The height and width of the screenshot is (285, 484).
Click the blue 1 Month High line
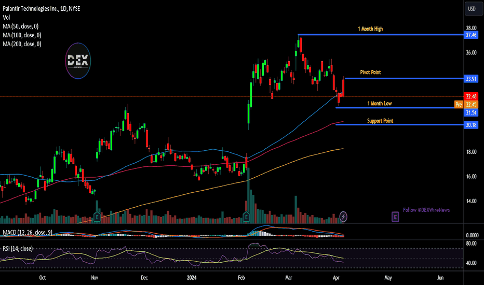click(x=381, y=35)
